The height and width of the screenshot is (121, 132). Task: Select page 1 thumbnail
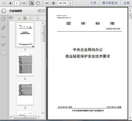click(x=25, y=35)
